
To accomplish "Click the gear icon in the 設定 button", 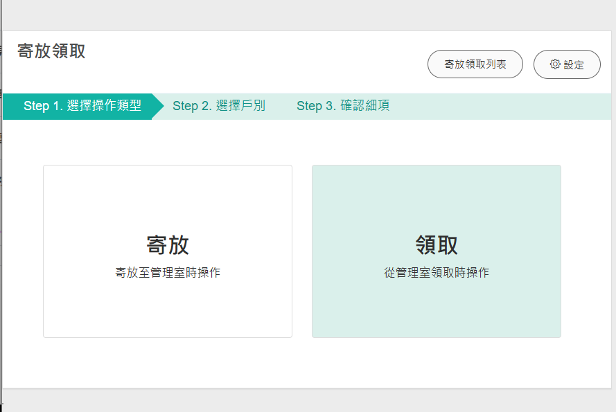I will point(554,64).
